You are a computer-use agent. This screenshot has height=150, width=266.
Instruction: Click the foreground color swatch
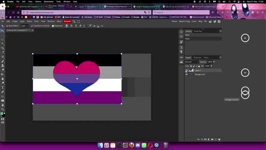click(x=2, y=114)
